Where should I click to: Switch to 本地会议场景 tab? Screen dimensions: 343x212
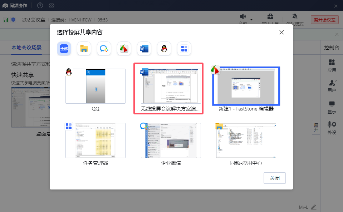(26, 48)
